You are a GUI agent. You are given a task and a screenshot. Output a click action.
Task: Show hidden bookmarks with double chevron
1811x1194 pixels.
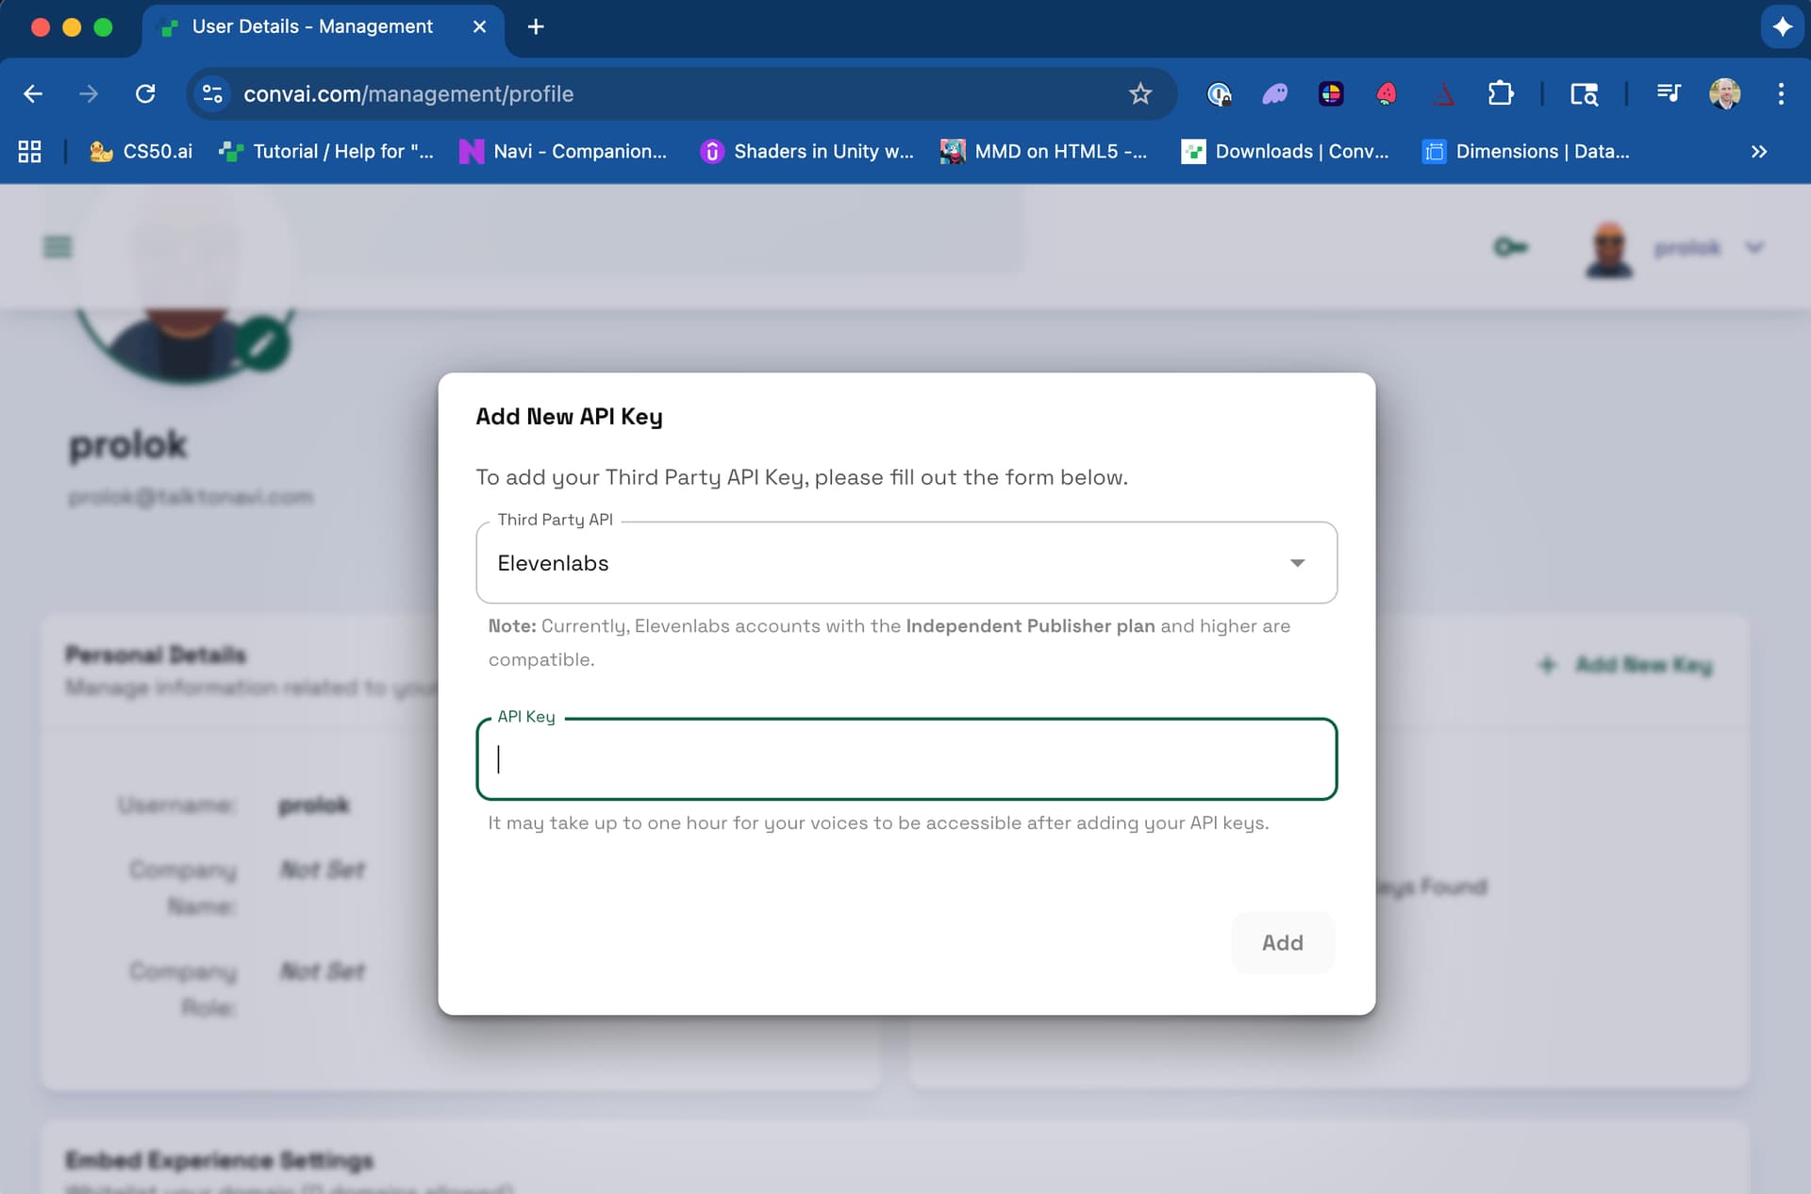pos(1758,151)
